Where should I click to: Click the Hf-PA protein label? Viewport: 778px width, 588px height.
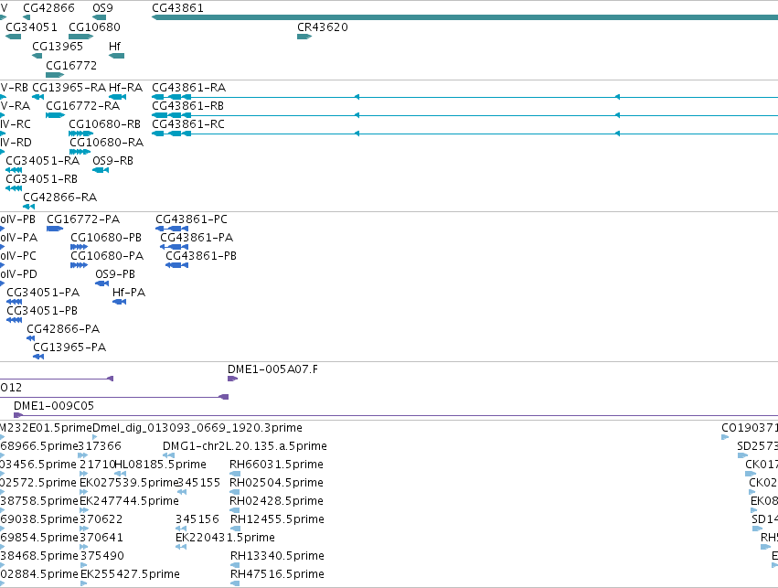(129, 293)
